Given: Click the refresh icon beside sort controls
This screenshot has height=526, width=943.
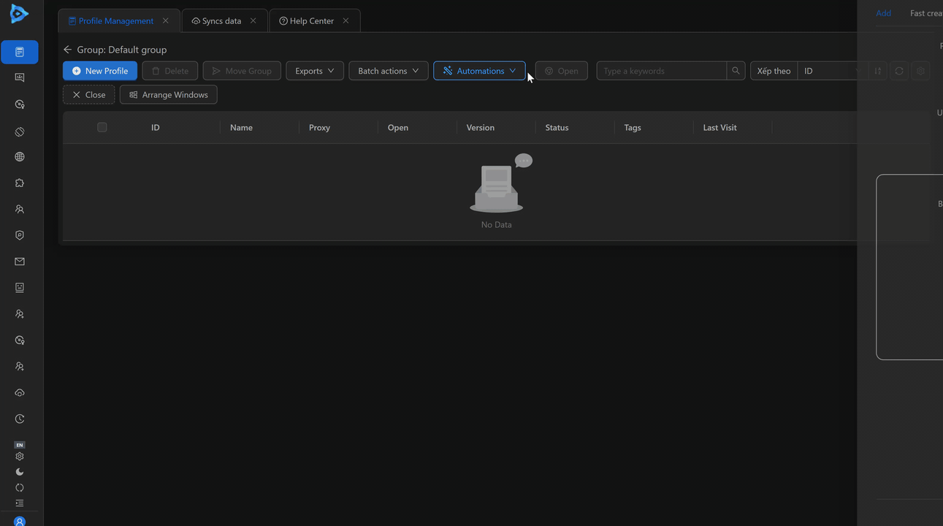Looking at the screenshot, I should click(899, 71).
